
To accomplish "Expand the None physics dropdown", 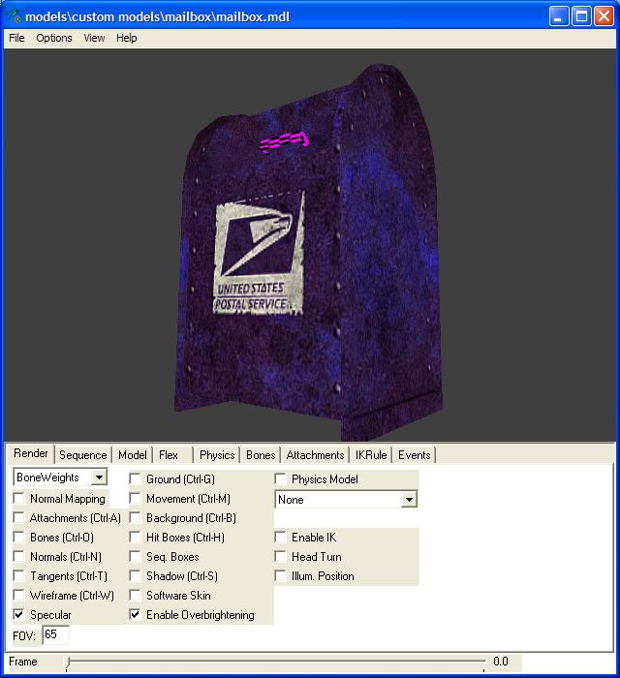I will [x=409, y=500].
